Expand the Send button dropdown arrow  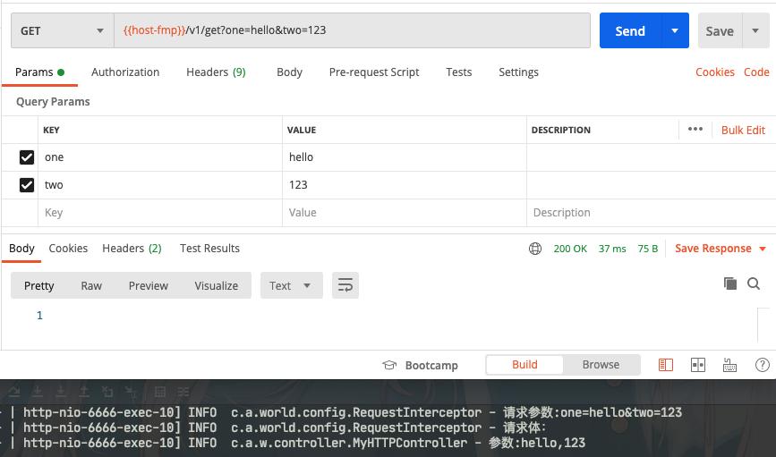click(675, 30)
